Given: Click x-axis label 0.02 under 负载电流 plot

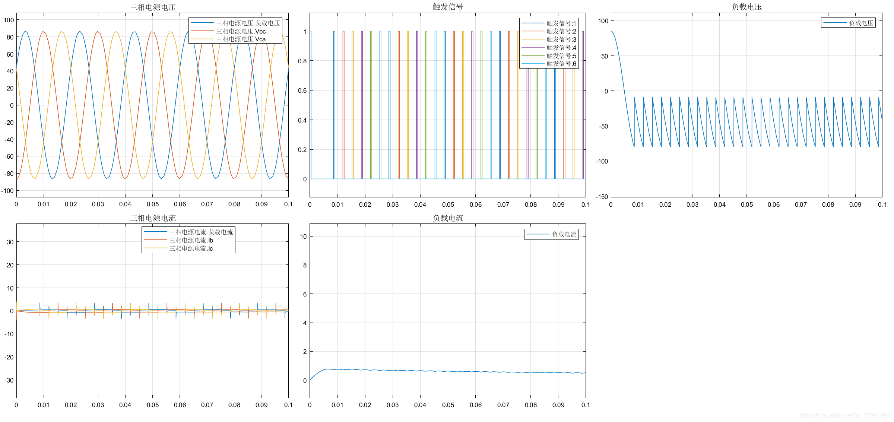Looking at the screenshot, I should click(365, 405).
